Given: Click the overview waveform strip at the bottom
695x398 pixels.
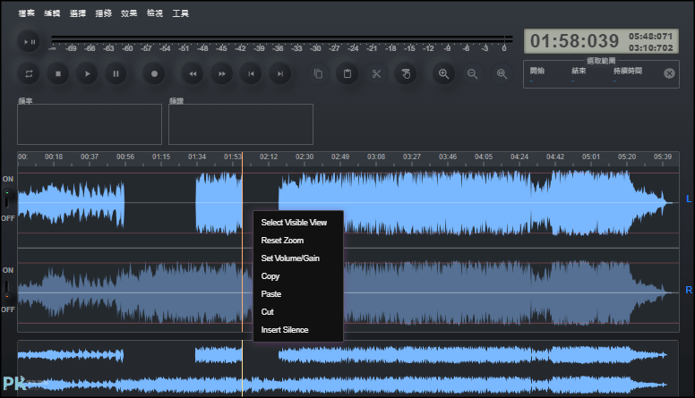Looking at the screenshot, I should coord(347,368).
